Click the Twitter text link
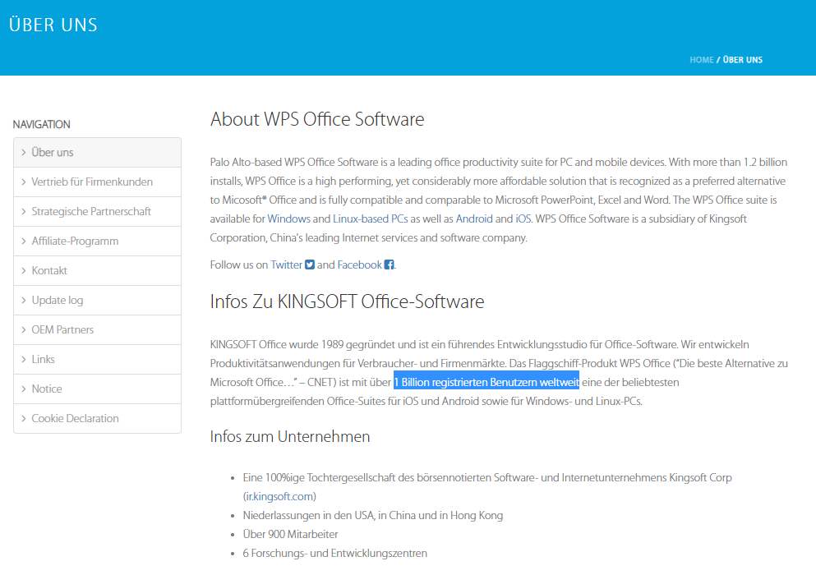 pos(286,264)
